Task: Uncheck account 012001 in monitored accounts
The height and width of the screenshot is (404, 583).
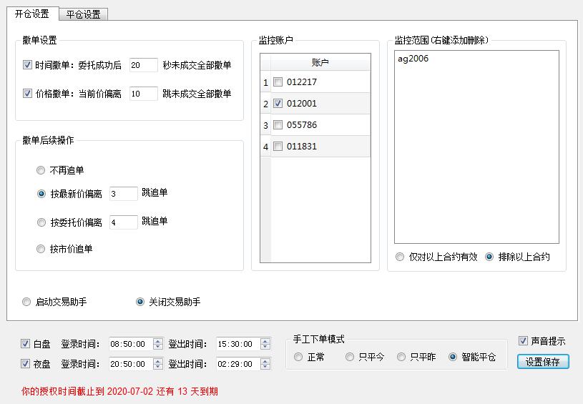Action: tap(278, 104)
